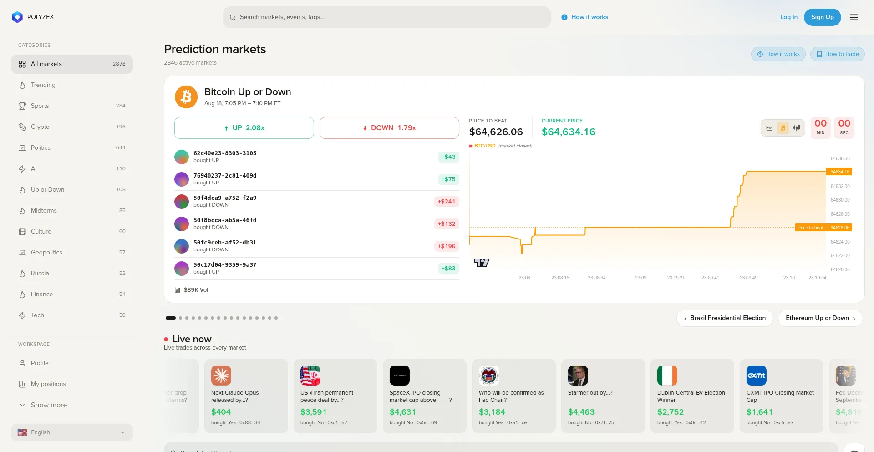Open How it works header link
The width and height of the screenshot is (874, 452).
(585, 17)
